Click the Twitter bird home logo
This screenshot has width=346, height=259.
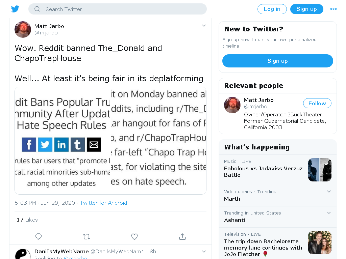15,9
